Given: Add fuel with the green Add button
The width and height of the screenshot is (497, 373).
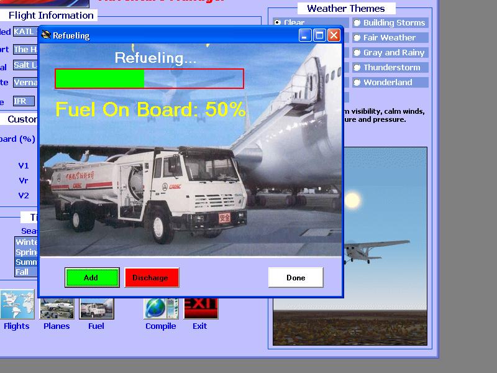Looking at the screenshot, I should (92, 277).
